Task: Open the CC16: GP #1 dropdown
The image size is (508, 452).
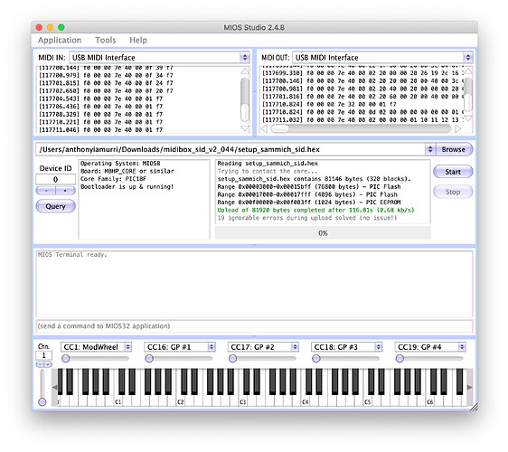Action: coord(180,347)
